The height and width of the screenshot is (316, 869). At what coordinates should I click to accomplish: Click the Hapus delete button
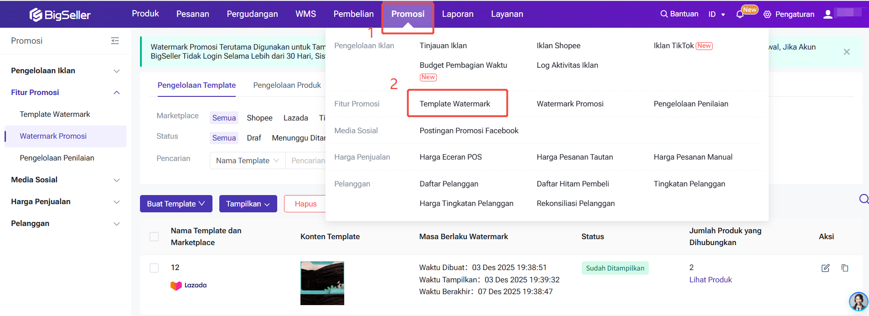pyautogui.click(x=305, y=204)
